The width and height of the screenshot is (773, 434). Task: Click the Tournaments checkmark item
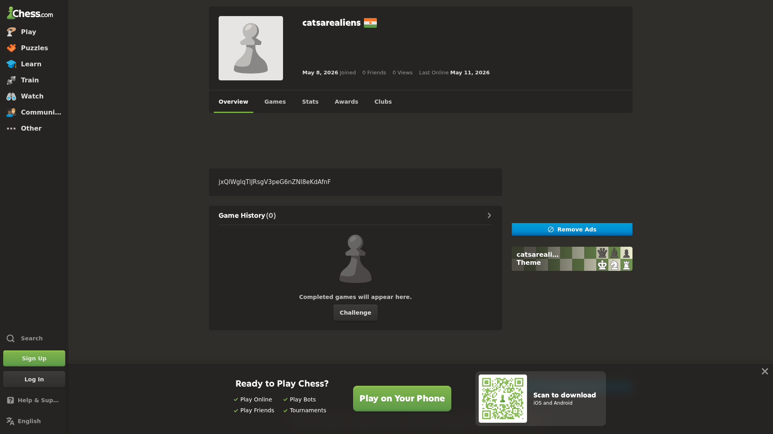305,410
